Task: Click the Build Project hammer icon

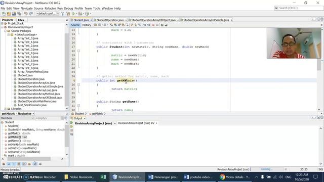Action: tap(63, 14)
